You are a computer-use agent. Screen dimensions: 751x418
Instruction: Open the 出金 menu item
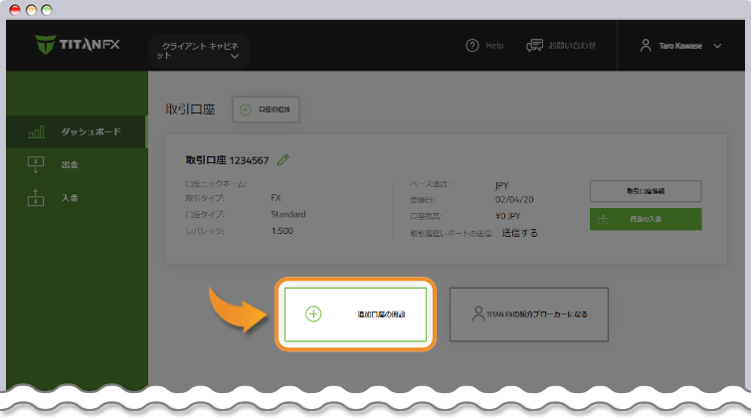[70, 164]
